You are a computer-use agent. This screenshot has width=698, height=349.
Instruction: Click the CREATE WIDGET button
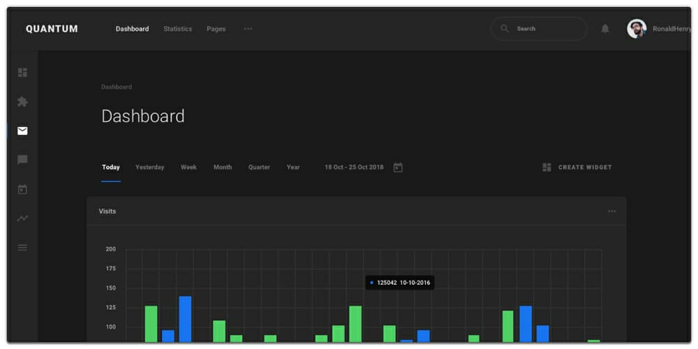coord(577,168)
